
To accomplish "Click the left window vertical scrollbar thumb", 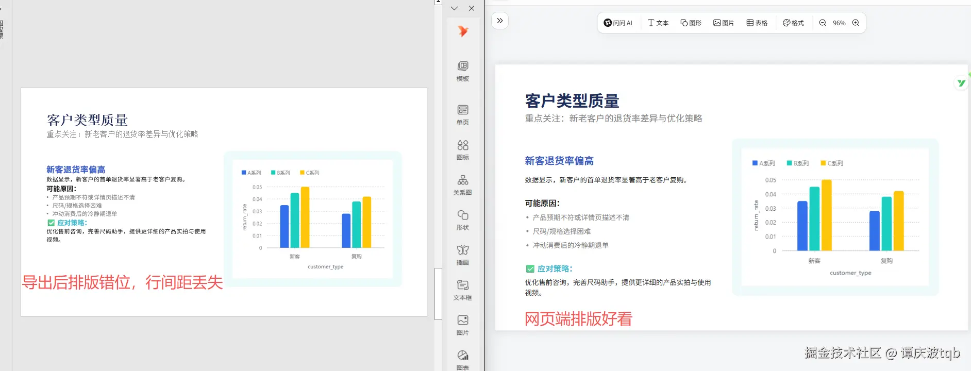I will click(438, 294).
